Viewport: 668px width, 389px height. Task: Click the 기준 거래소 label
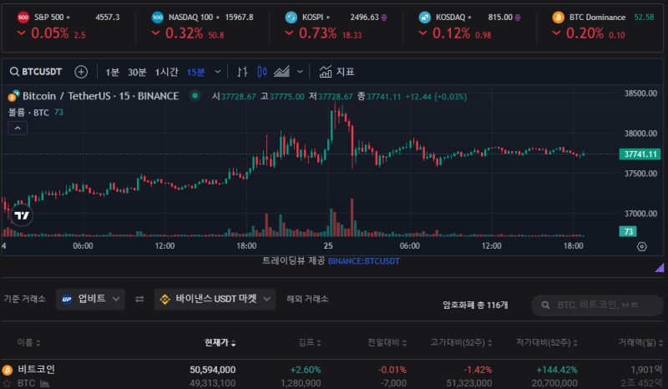25,299
